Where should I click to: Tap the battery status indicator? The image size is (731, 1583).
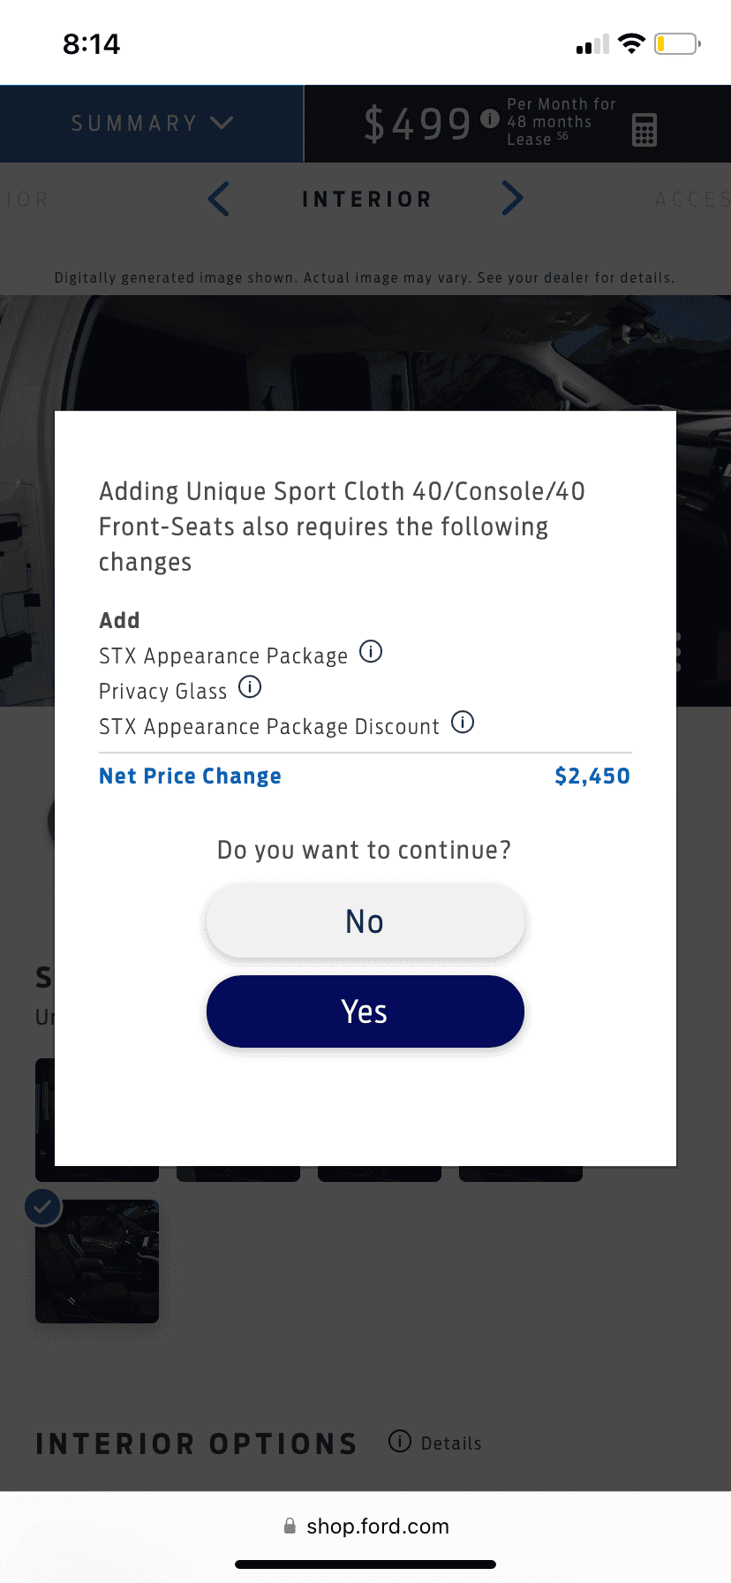(676, 44)
